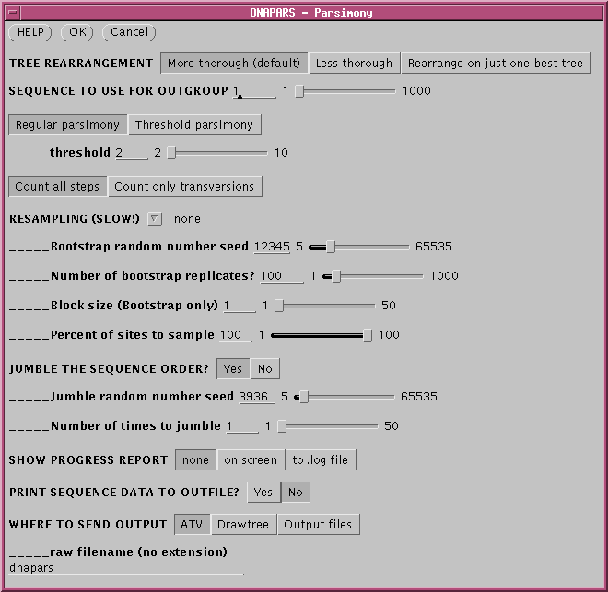Show progress report on screen
This screenshot has height=592, width=608.
251,460
